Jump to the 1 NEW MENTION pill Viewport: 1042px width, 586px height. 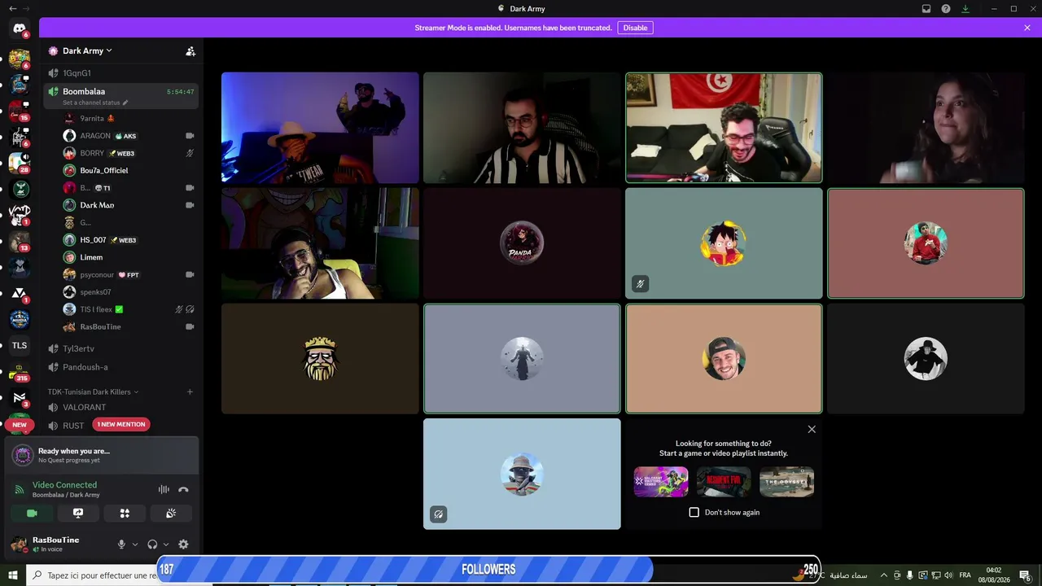[121, 424]
